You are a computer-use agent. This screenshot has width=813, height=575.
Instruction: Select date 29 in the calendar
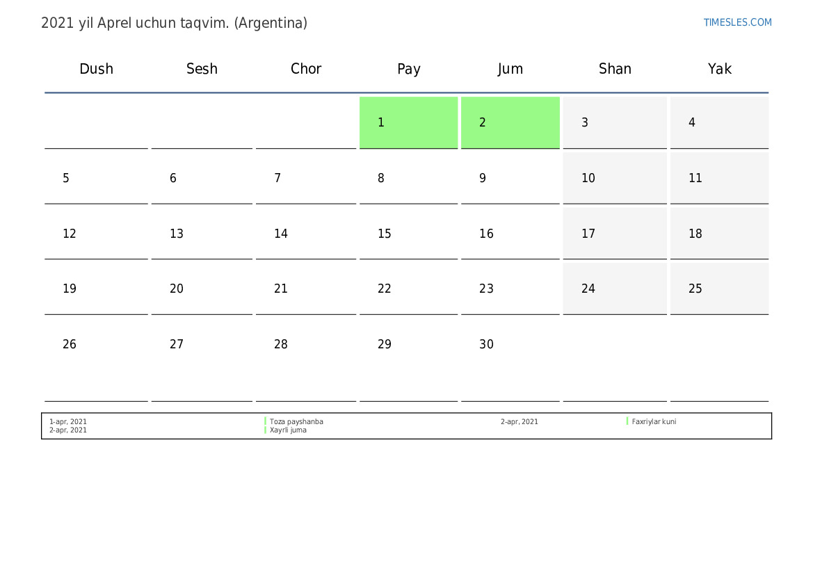coord(408,360)
